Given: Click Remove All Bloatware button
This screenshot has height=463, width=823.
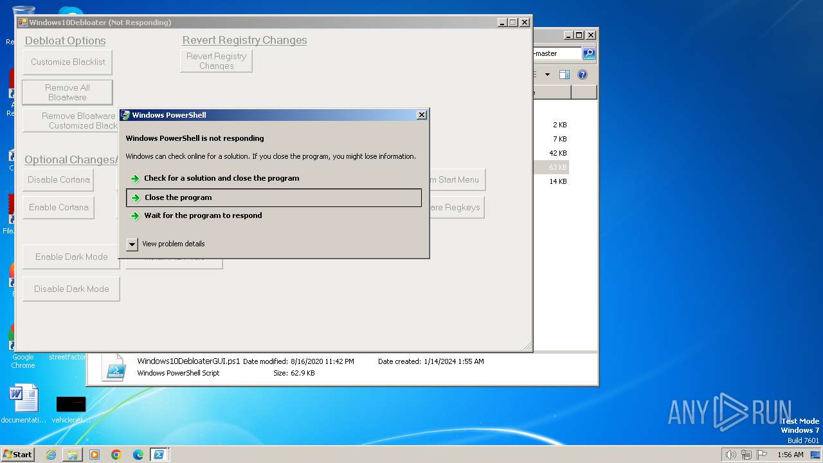Looking at the screenshot, I should point(68,92).
